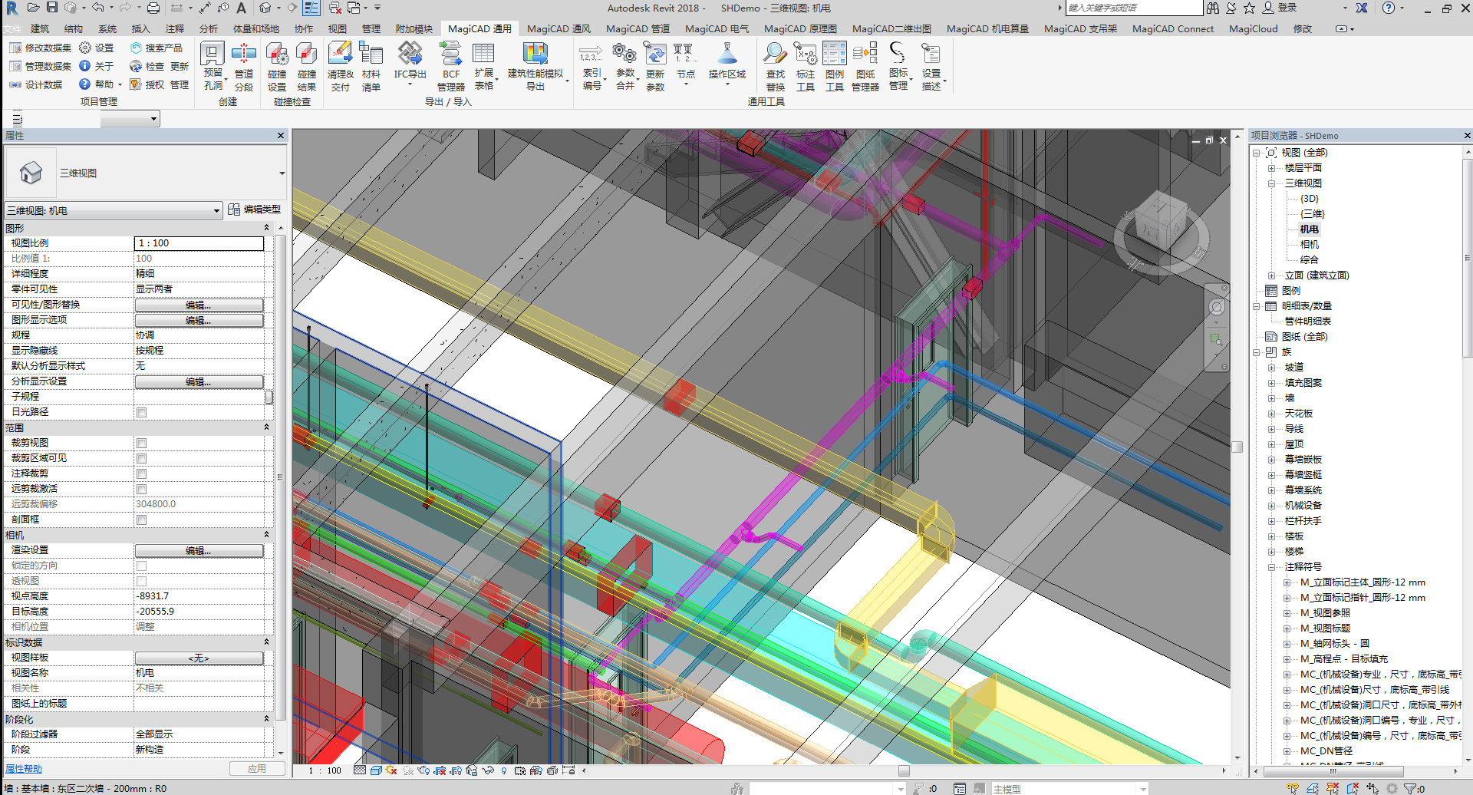Switch to the MagiCAD 通风 ribbon tab
Screen dimensions: 1473x795
559,29
